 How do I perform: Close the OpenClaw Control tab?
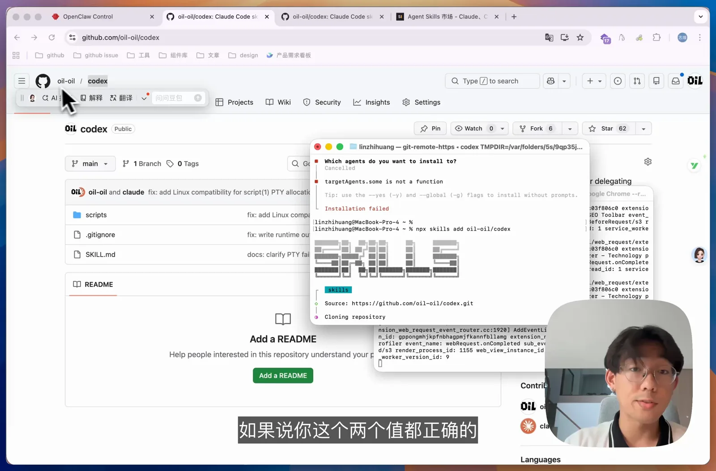152,17
